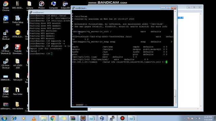Open VLC media player from the taskbar

[34, 118]
